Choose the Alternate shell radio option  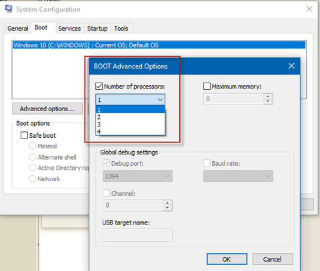click(x=33, y=157)
